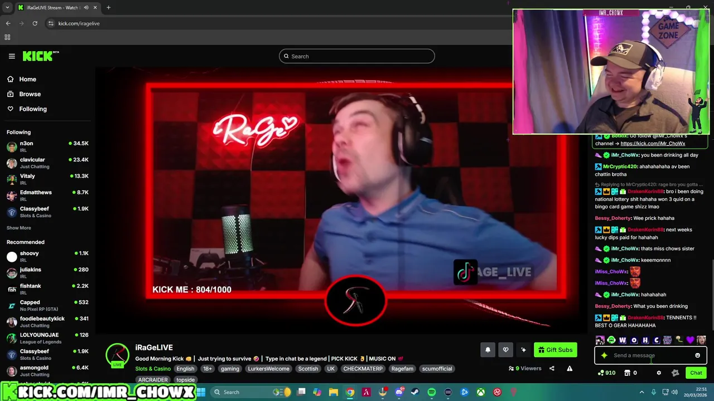Click the chat message input field
Image resolution: width=714 pixels, height=401 pixels.
[650, 355]
